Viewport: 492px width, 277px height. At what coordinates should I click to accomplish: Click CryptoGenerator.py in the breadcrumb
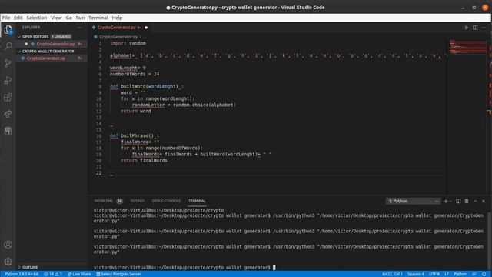coord(118,37)
